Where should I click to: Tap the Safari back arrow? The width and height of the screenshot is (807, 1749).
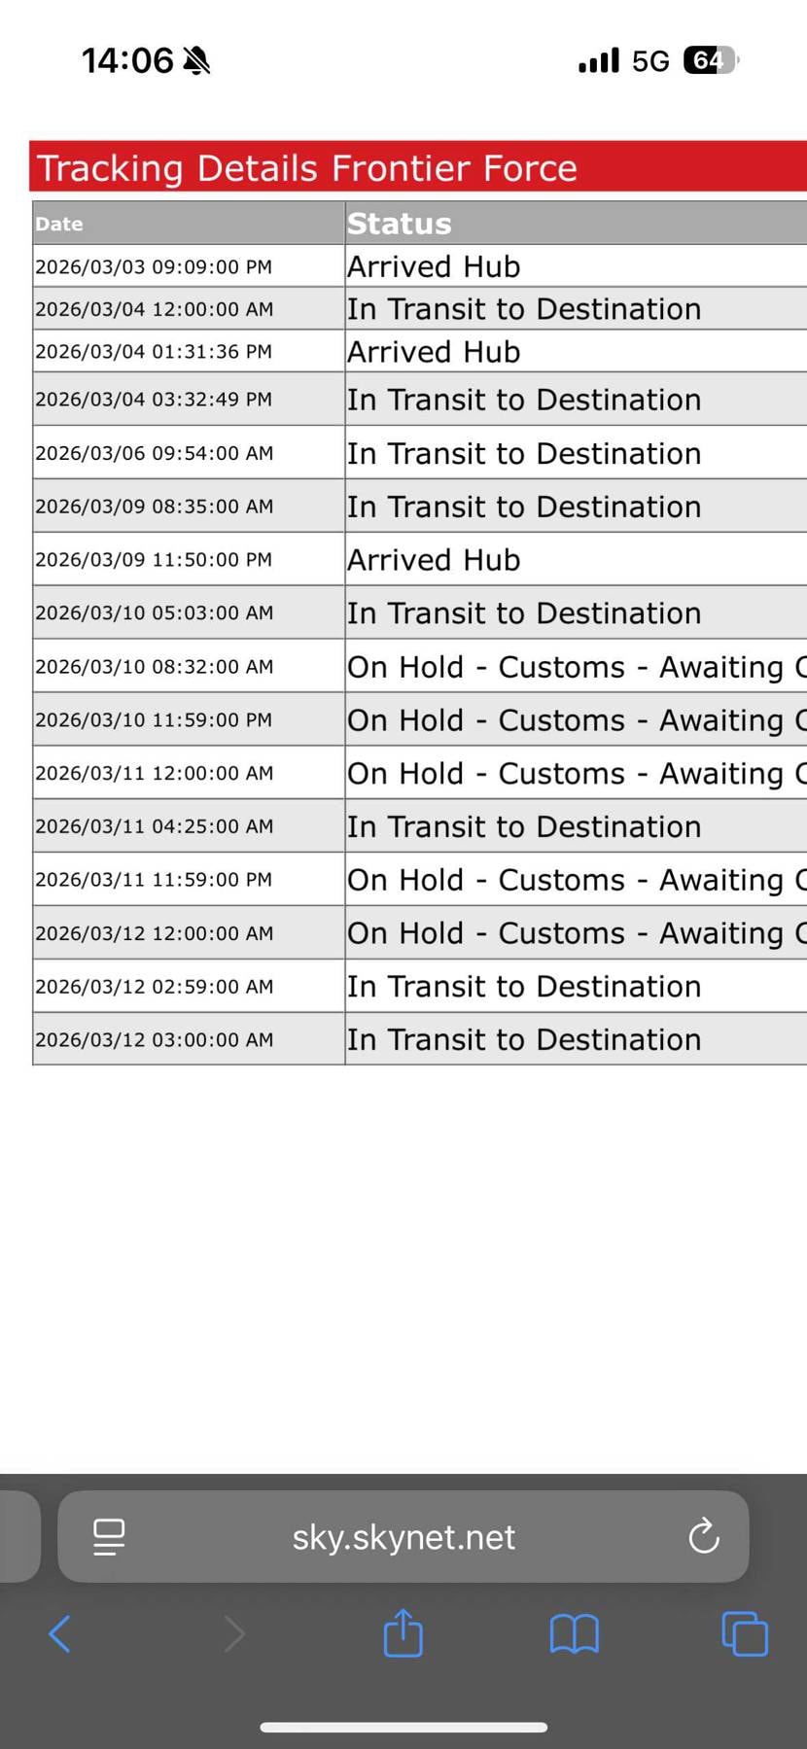tap(60, 1633)
